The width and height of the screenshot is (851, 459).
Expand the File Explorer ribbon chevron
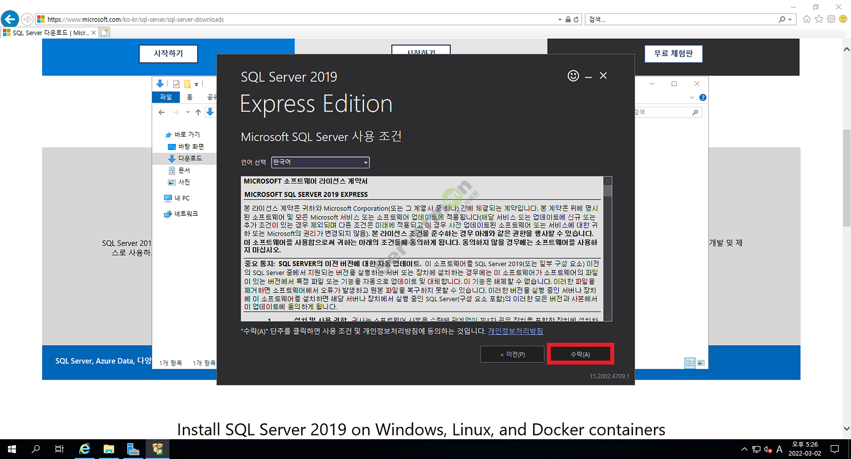[692, 98]
